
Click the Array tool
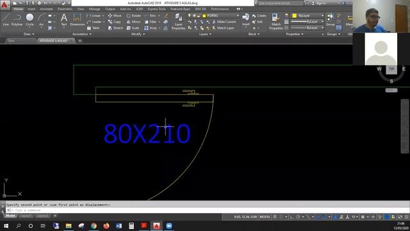click(x=151, y=28)
